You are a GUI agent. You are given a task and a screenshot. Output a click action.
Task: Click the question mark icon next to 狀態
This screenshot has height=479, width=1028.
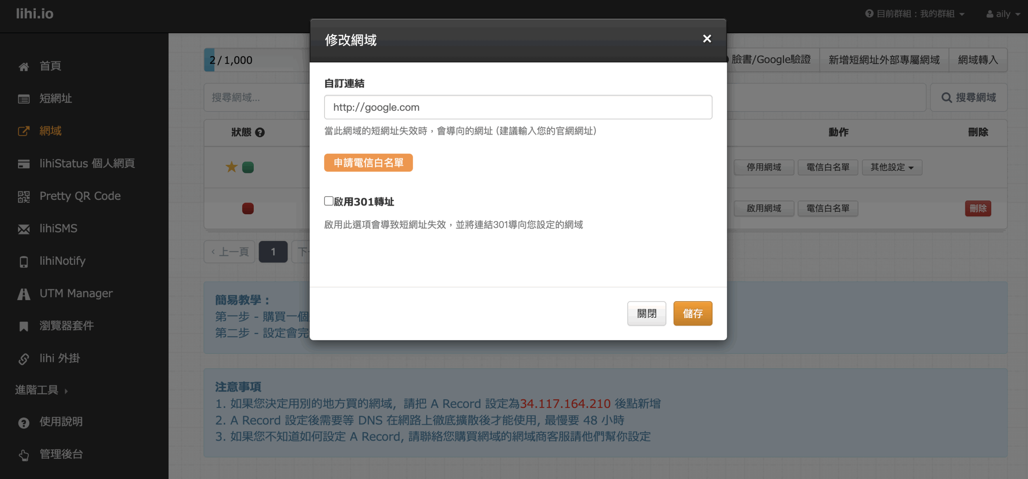[x=260, y=132]
